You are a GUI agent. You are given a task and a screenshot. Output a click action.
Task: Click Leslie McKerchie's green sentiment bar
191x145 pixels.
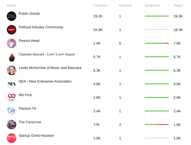(157, 70)
